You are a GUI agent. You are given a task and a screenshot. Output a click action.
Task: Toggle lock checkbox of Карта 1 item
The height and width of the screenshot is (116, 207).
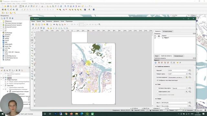pos(159,38)
